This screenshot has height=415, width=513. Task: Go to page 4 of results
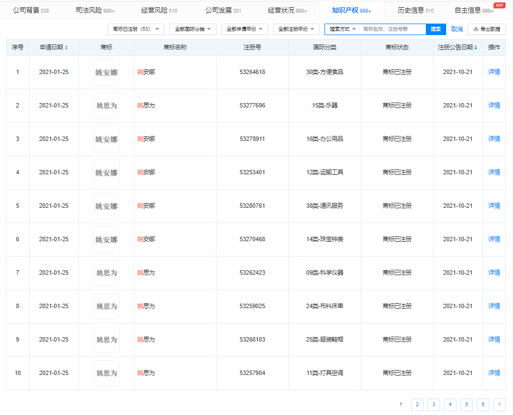(450, 405)
